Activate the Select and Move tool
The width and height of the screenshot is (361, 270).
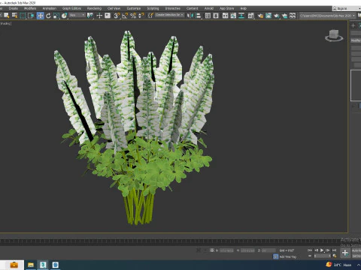point(40,16)
